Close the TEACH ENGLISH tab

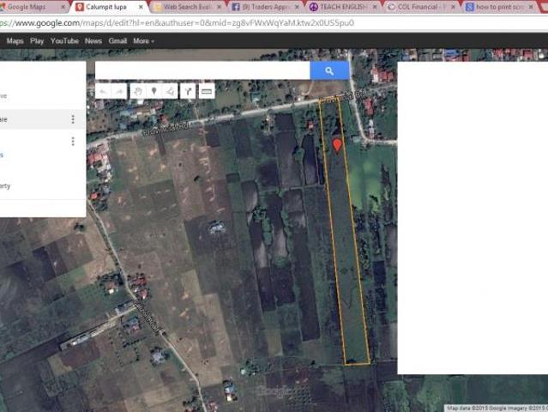pyautogui.click(x=375, y=7)
